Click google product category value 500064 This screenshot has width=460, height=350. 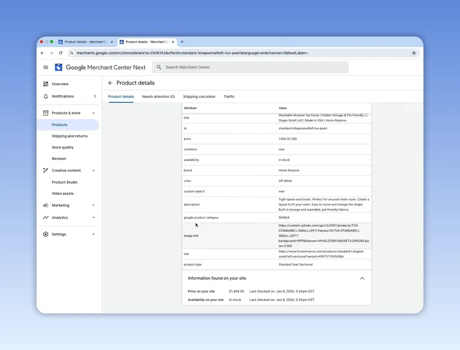coord(284,218)
